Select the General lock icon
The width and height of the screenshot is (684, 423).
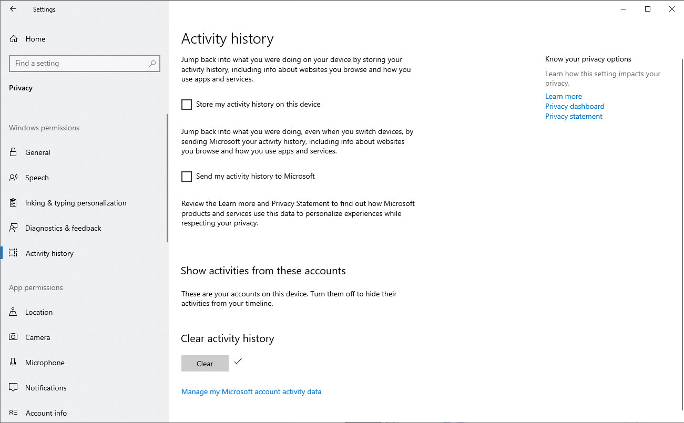coord(14,152)
